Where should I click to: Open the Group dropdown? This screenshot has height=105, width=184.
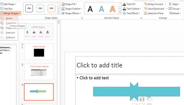[175, 9]
